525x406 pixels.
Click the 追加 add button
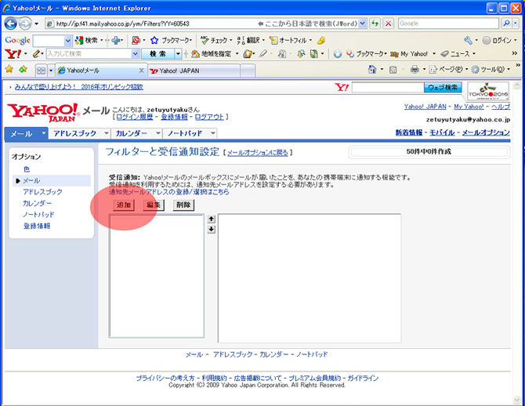coord(124,205)
